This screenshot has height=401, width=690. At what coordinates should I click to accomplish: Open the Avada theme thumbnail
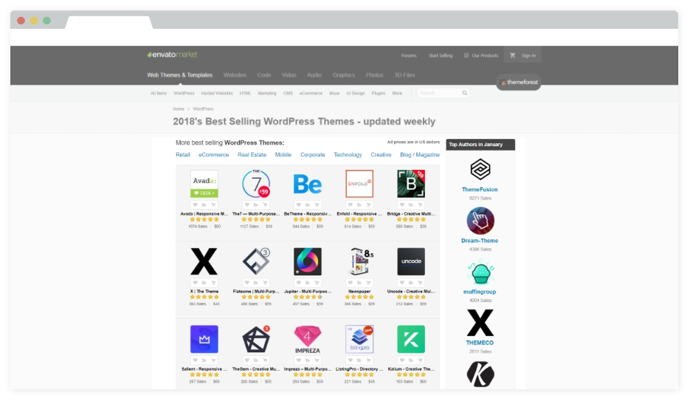coord(204,184)
